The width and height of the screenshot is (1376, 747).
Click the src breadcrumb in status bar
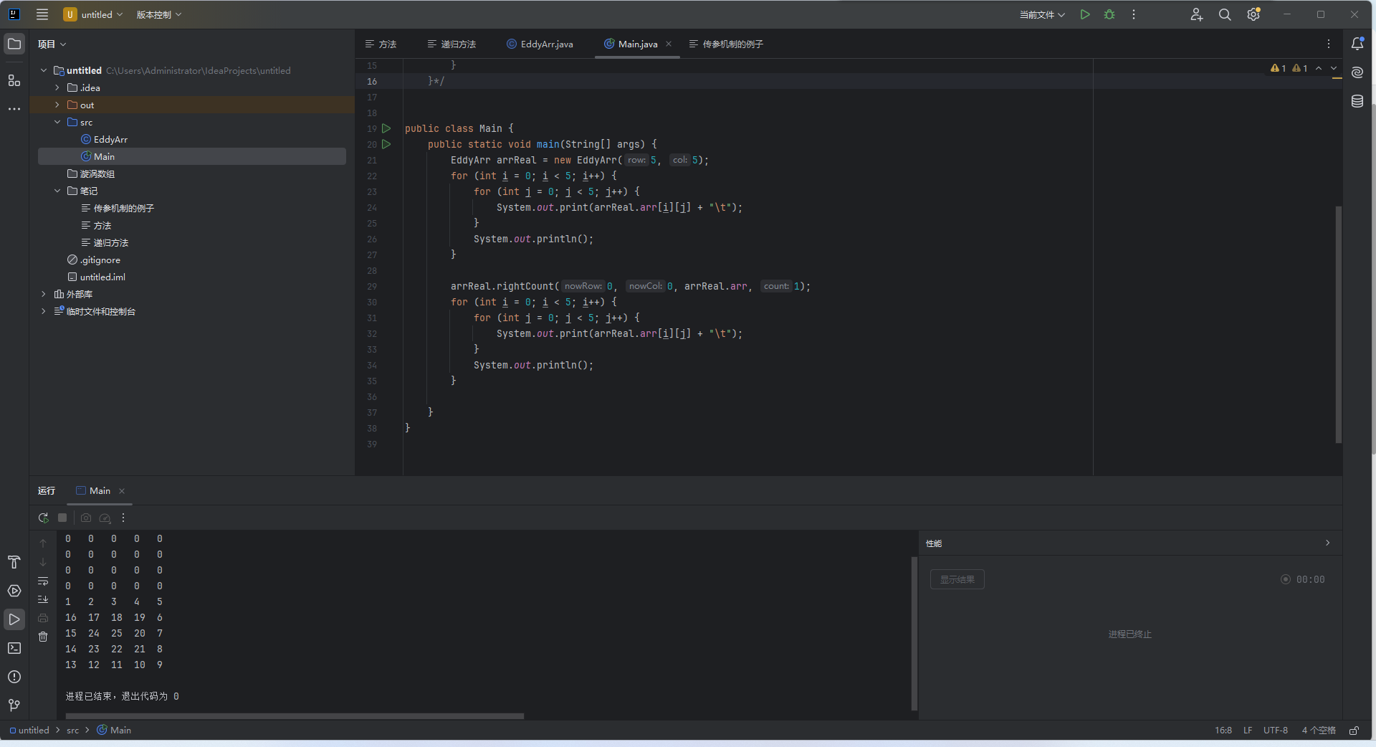click(72, 731)
